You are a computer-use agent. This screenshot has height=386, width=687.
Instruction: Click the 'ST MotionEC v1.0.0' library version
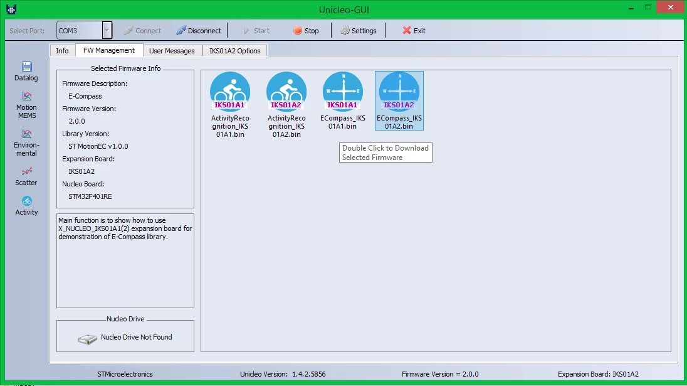pyautogui.click(x=98, y=146)
